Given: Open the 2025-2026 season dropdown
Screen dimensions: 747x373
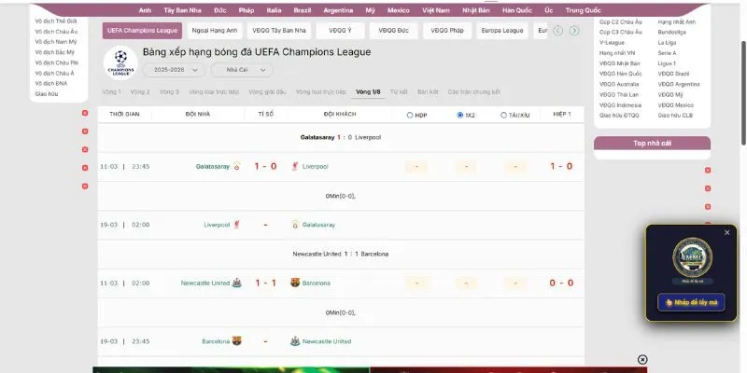Looking at the screenshot, I should click(174, 70).
